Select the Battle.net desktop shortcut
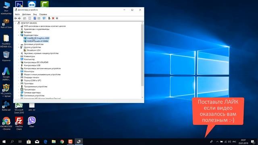Viewport: 258px width, 145px height. tap(6, 106)
